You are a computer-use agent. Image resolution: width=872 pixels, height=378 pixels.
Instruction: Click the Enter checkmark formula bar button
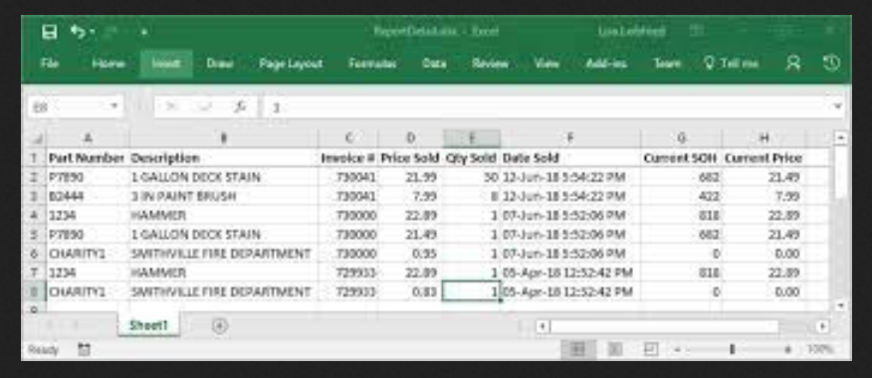point(206,106)
